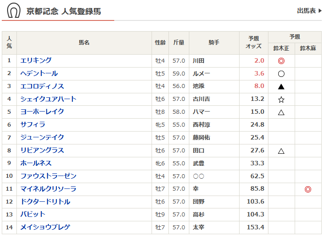
Task: Click the 人気 column header
Action: (x=9, y=43)
